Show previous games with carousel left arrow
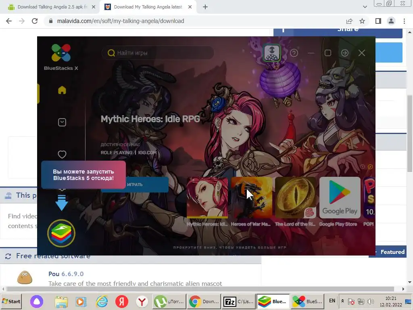 (363, 167)
